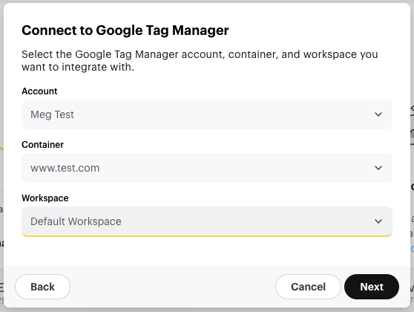
Task: Click the Next button
Action: pyautogui.click(x=372, y=287)
